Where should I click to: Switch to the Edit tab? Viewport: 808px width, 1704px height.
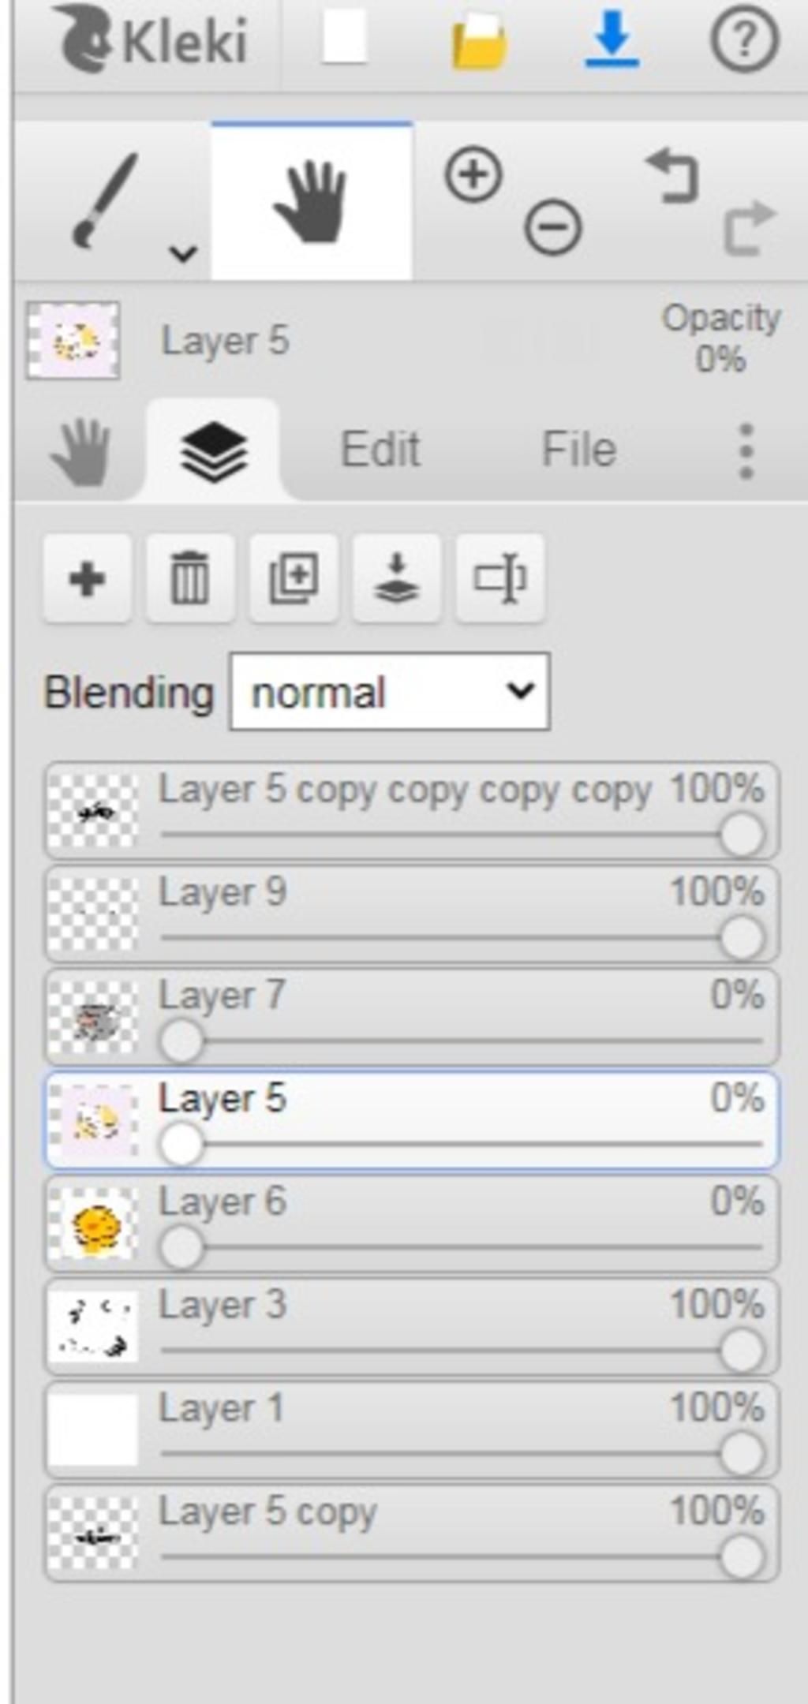click(x=380, y=450)
